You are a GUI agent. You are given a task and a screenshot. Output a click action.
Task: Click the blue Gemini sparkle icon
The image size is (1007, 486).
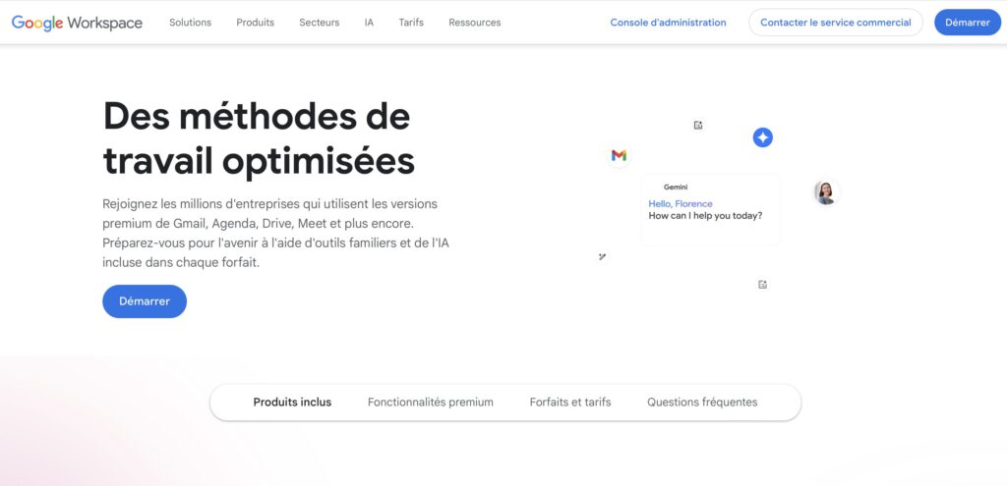[x=762, y=137]
